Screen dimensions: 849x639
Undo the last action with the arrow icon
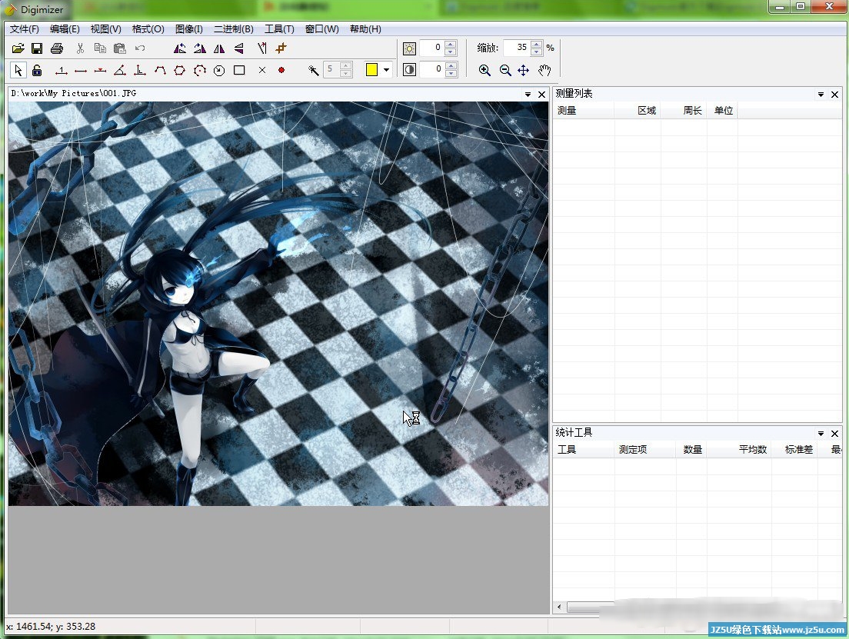tap(140, 48)
